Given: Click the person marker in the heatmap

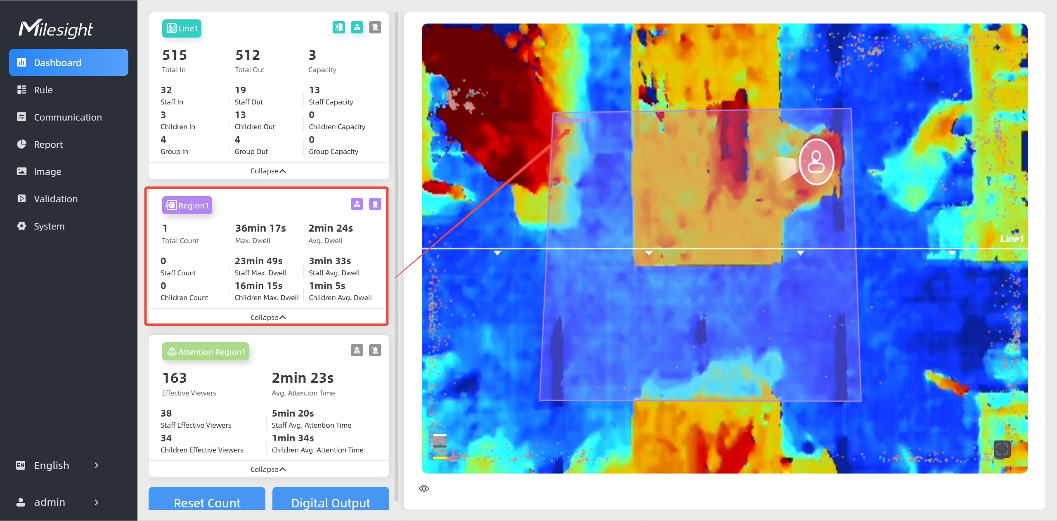Looking at the screenshot, I should coord(816,162).
